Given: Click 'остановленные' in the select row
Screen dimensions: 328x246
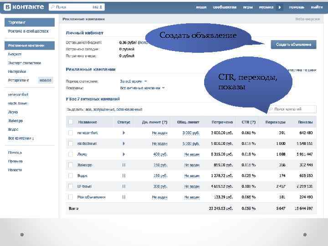Looking at the screenshot, I should point(129,109).
